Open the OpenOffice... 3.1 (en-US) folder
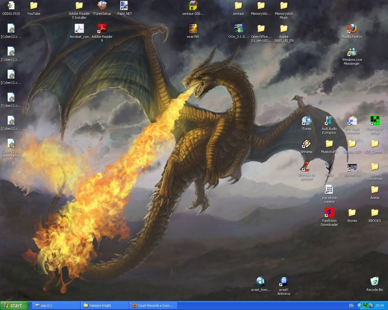Screen dimensions: 388x310 (x=261, y=29)
